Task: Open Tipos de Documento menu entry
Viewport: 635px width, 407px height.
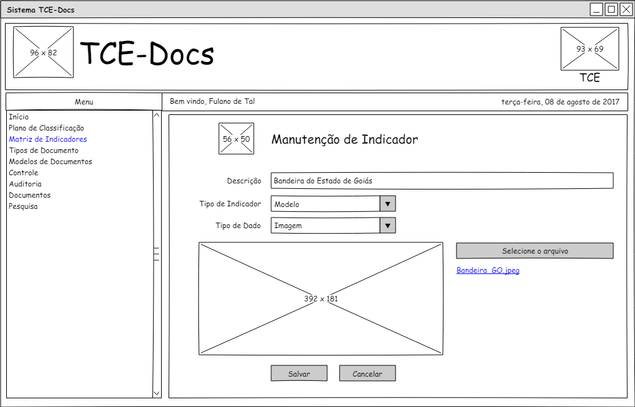Action: point(44,150)
